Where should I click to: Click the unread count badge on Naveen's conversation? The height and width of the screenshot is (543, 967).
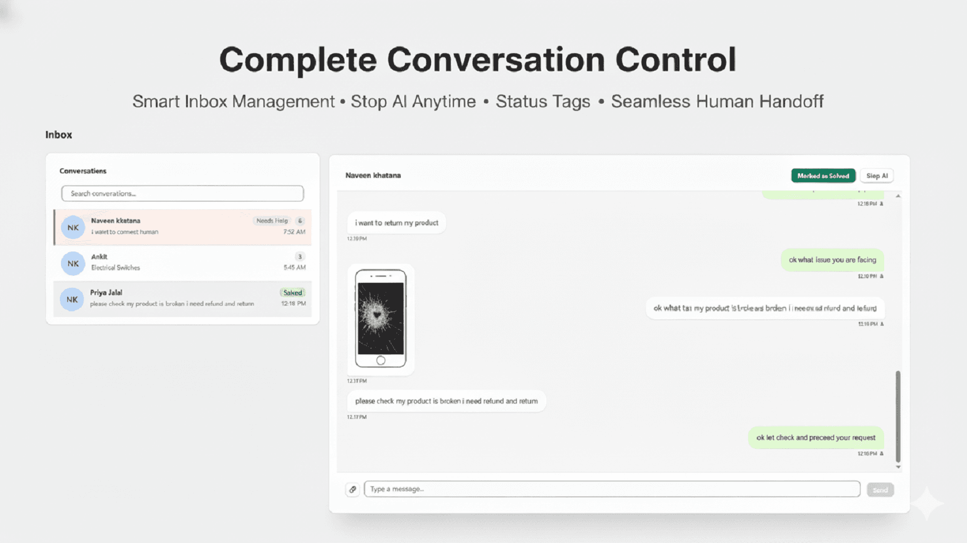point(300,220)
